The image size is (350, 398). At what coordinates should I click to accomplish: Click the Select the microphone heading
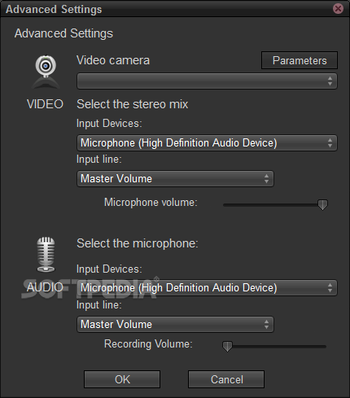[138, 243]
